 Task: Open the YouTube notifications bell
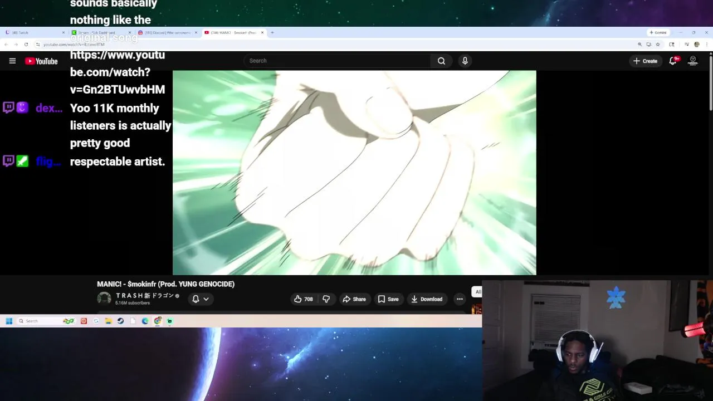click(x=673, y=61)
